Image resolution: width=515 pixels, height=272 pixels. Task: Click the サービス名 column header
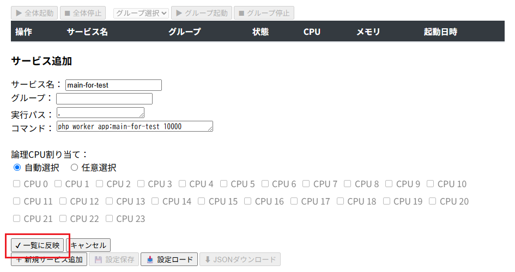(87, 32)
